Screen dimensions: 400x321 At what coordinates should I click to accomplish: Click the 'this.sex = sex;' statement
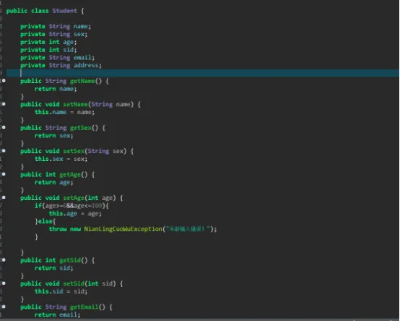tap(61, 159)
